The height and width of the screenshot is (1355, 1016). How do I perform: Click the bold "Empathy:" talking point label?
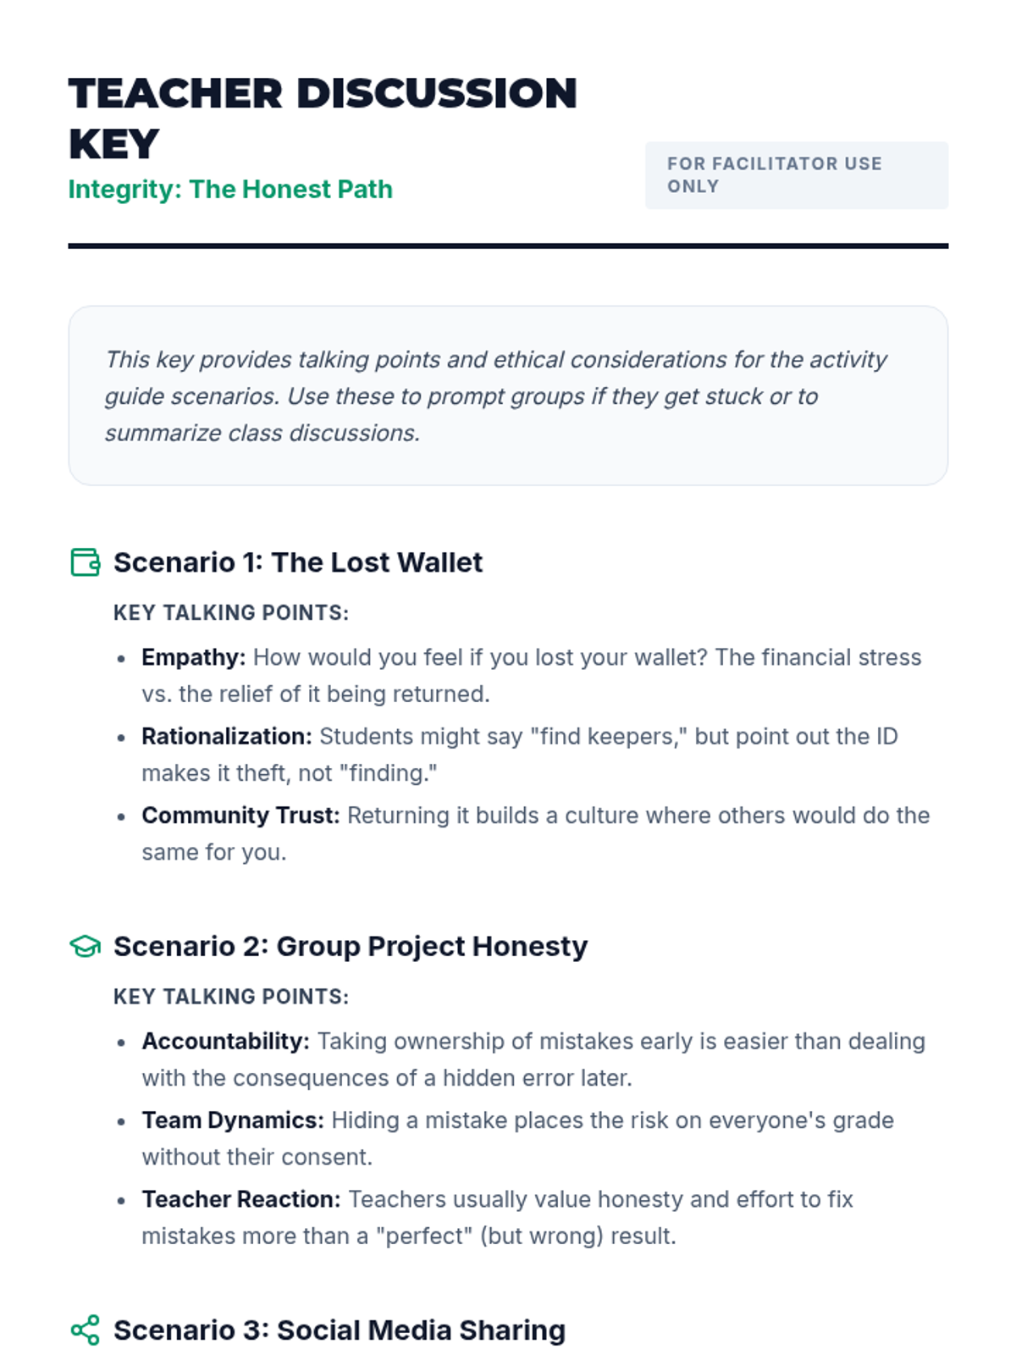pyautogui.click(x=193, y=657)
